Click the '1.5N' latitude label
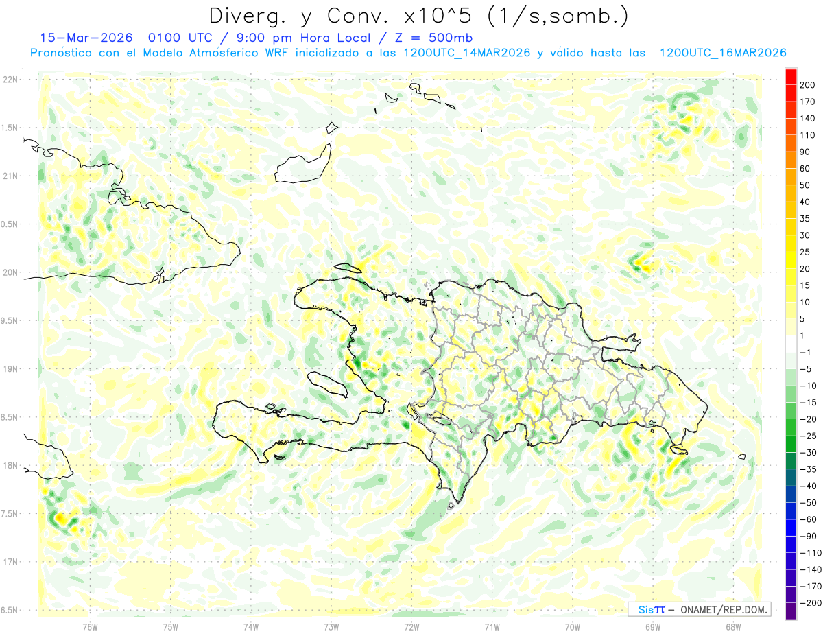The image size is (823, 636). pyautogui.click(x=8, y=128)
